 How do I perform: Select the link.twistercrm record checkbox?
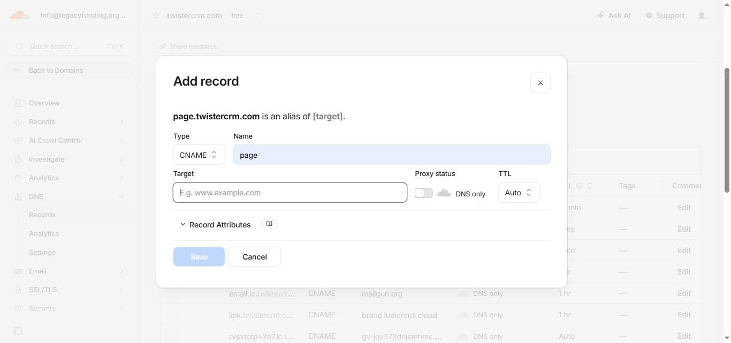pyautogui.click(x=172, y=315)
